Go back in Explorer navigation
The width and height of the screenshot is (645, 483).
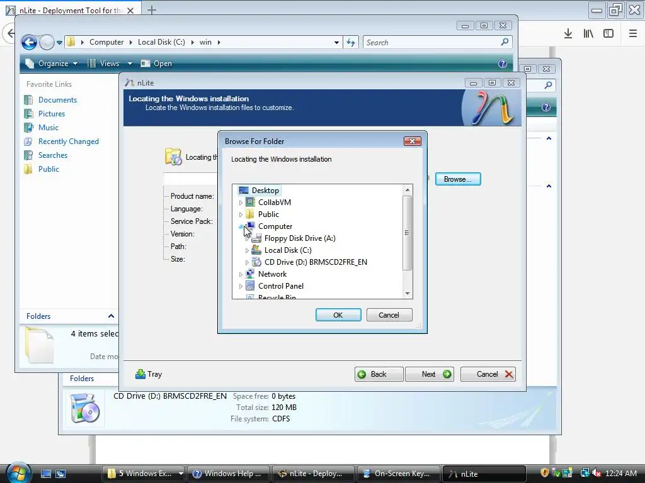pos(29,42)
